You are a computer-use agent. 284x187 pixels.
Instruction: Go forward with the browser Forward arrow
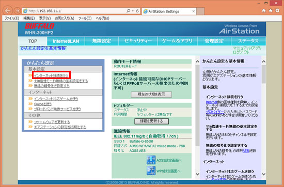pyautogui.click(x=17, y=11)
